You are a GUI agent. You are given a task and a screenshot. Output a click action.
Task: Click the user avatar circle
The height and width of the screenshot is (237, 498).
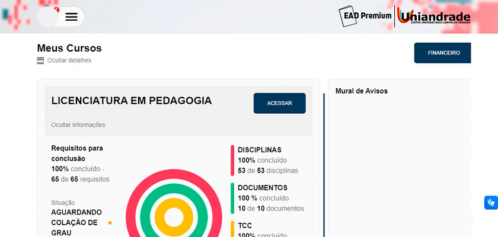[48, 17]
